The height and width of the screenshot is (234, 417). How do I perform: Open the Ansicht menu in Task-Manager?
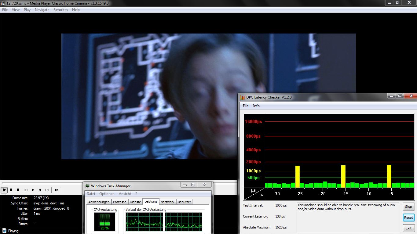click(x=125, y=194)
